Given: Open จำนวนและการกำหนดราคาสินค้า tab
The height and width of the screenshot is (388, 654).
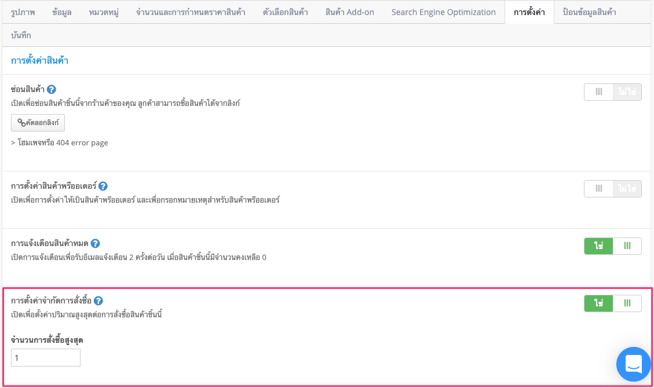Looking at the screenshot, I should coord(191,12).
